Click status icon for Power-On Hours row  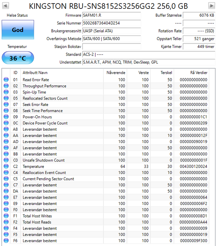click(6, 117)
